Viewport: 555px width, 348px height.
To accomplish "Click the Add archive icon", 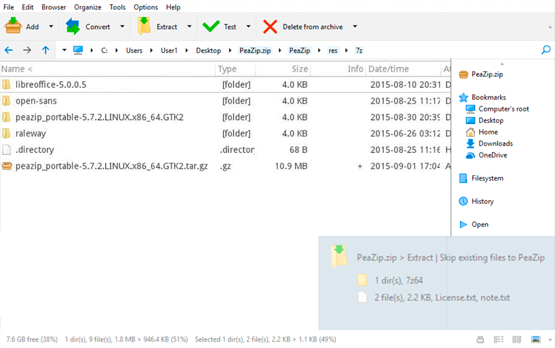I will coord(13,26).
